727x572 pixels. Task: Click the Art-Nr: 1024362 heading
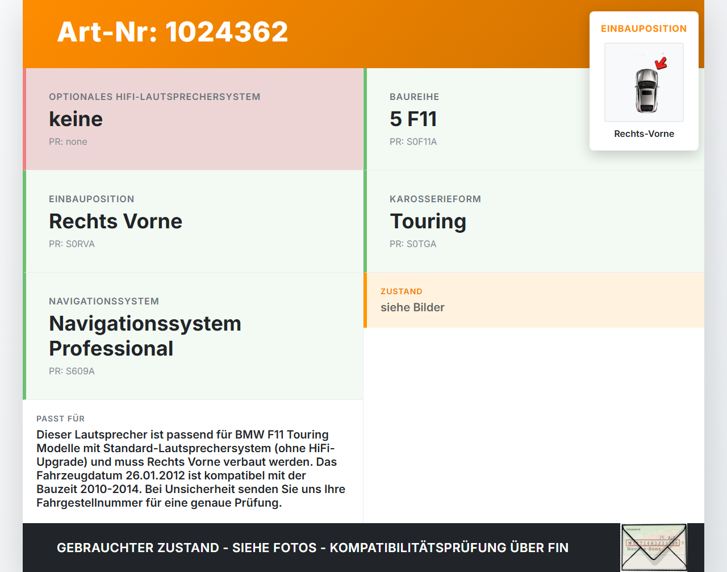[x=173, y=32]
